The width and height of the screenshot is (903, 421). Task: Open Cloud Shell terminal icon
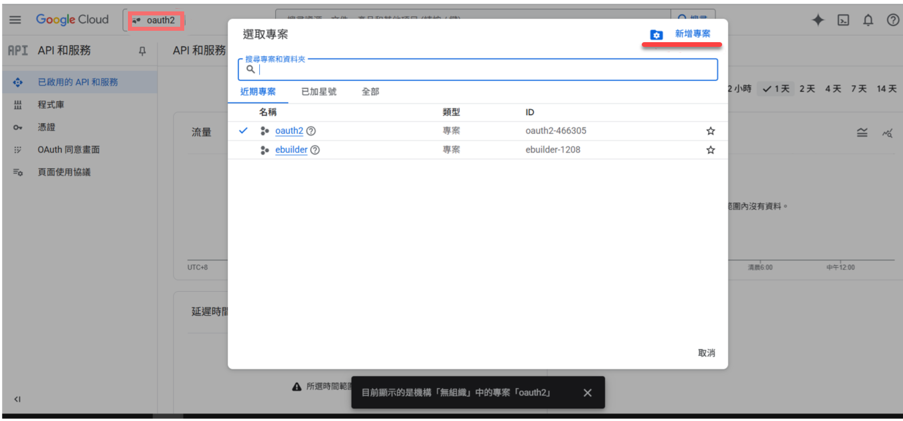(x=843, y=20)
